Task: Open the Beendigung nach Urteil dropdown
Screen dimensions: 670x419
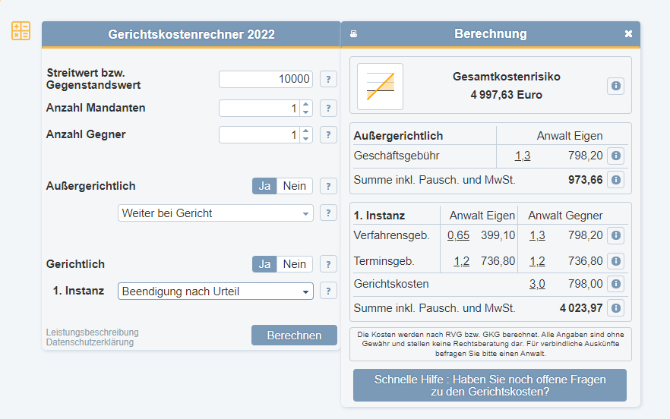Action: coord(216,291)
